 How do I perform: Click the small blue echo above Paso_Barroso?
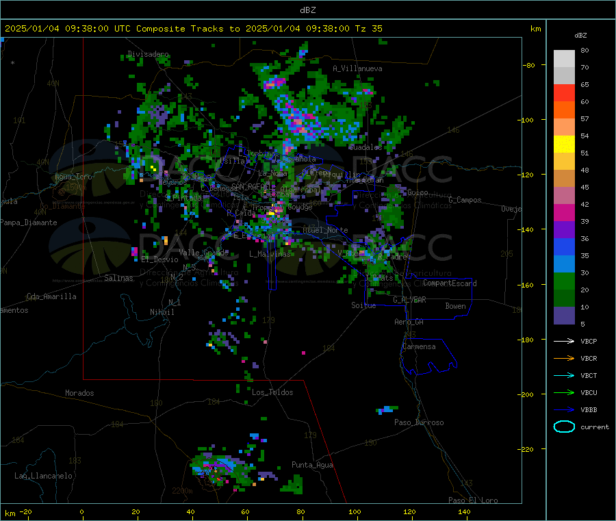pyautogui.click(x=387, y=409)
